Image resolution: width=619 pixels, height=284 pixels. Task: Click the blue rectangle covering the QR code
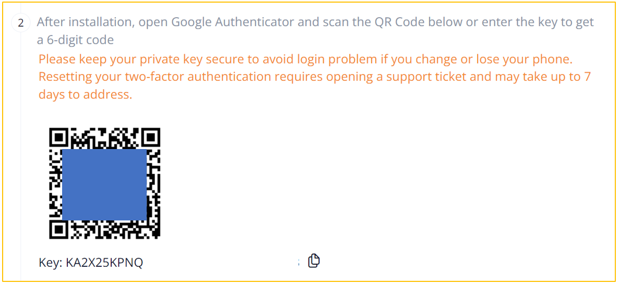(104, 184)
